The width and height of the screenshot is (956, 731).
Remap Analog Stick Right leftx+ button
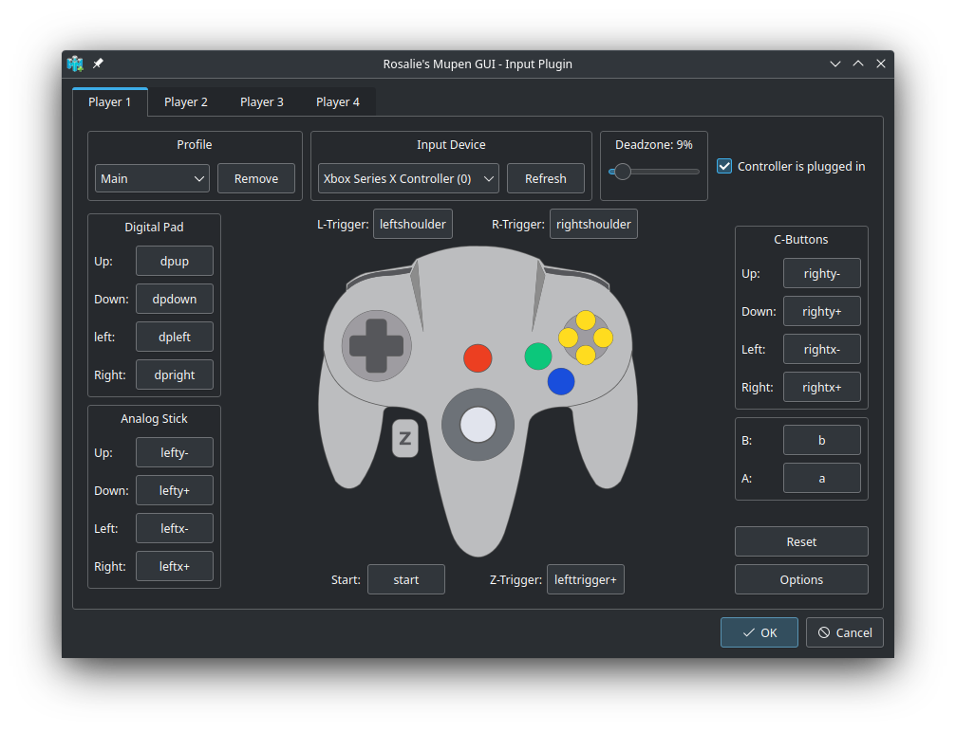175,566
